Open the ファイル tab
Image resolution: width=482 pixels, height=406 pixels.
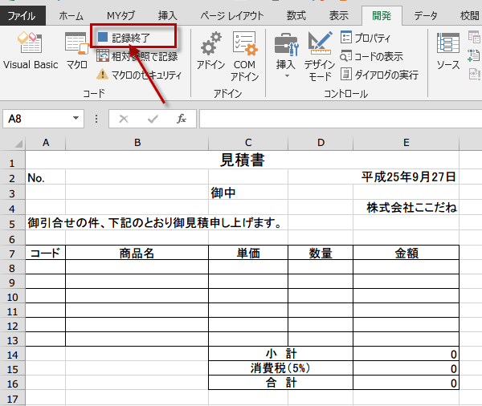tap(22, 16)
